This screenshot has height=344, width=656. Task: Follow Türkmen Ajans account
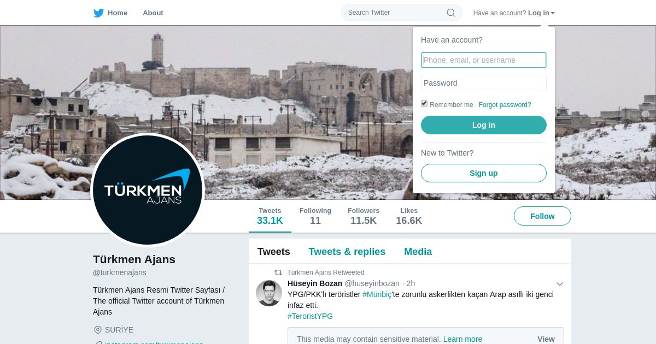[x=542, y=216]
